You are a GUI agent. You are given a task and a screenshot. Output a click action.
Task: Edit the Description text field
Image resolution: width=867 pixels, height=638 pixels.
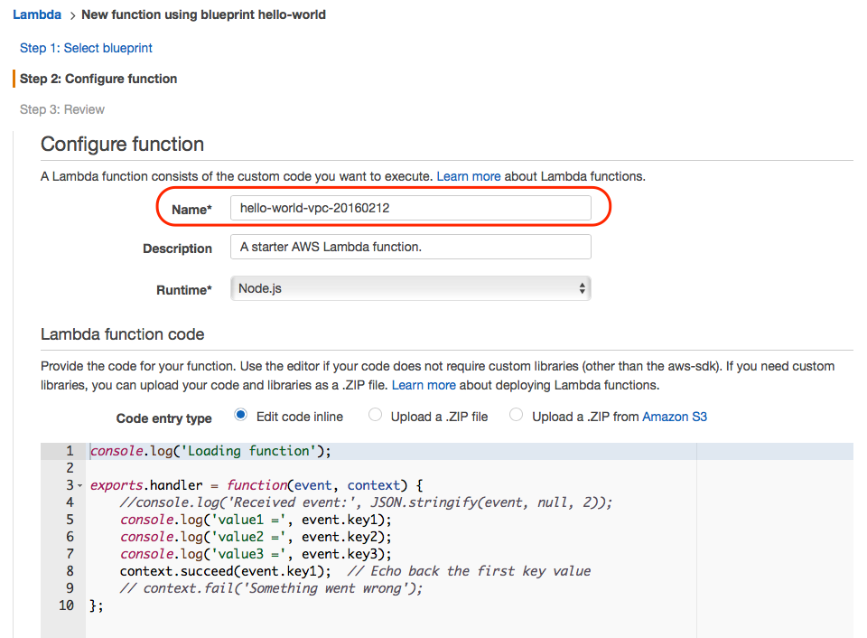(411, 247)
